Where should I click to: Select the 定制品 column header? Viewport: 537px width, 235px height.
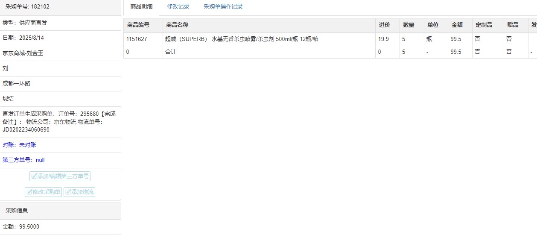pos(488,25)
